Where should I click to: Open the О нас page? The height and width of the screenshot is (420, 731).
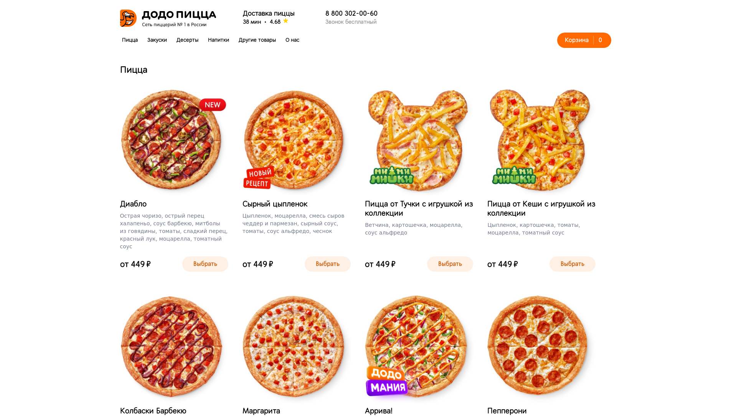coord(292,40)
